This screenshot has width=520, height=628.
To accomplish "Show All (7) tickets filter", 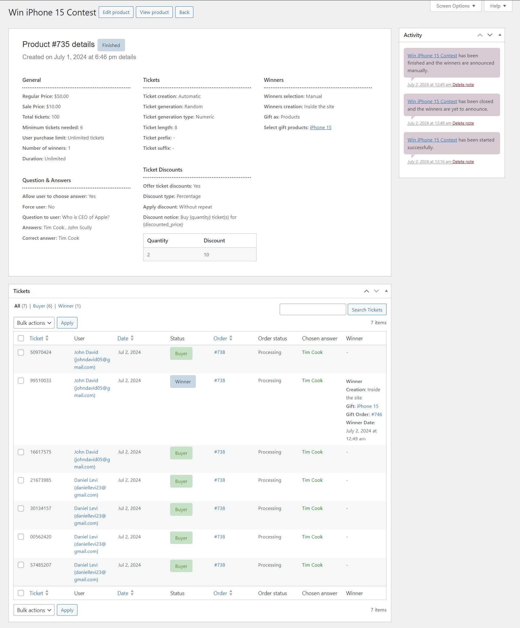I will [x=21, y=306].
